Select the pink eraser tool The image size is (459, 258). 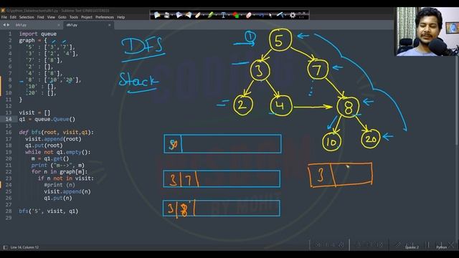pyautogui.click(x=249, y=15)
